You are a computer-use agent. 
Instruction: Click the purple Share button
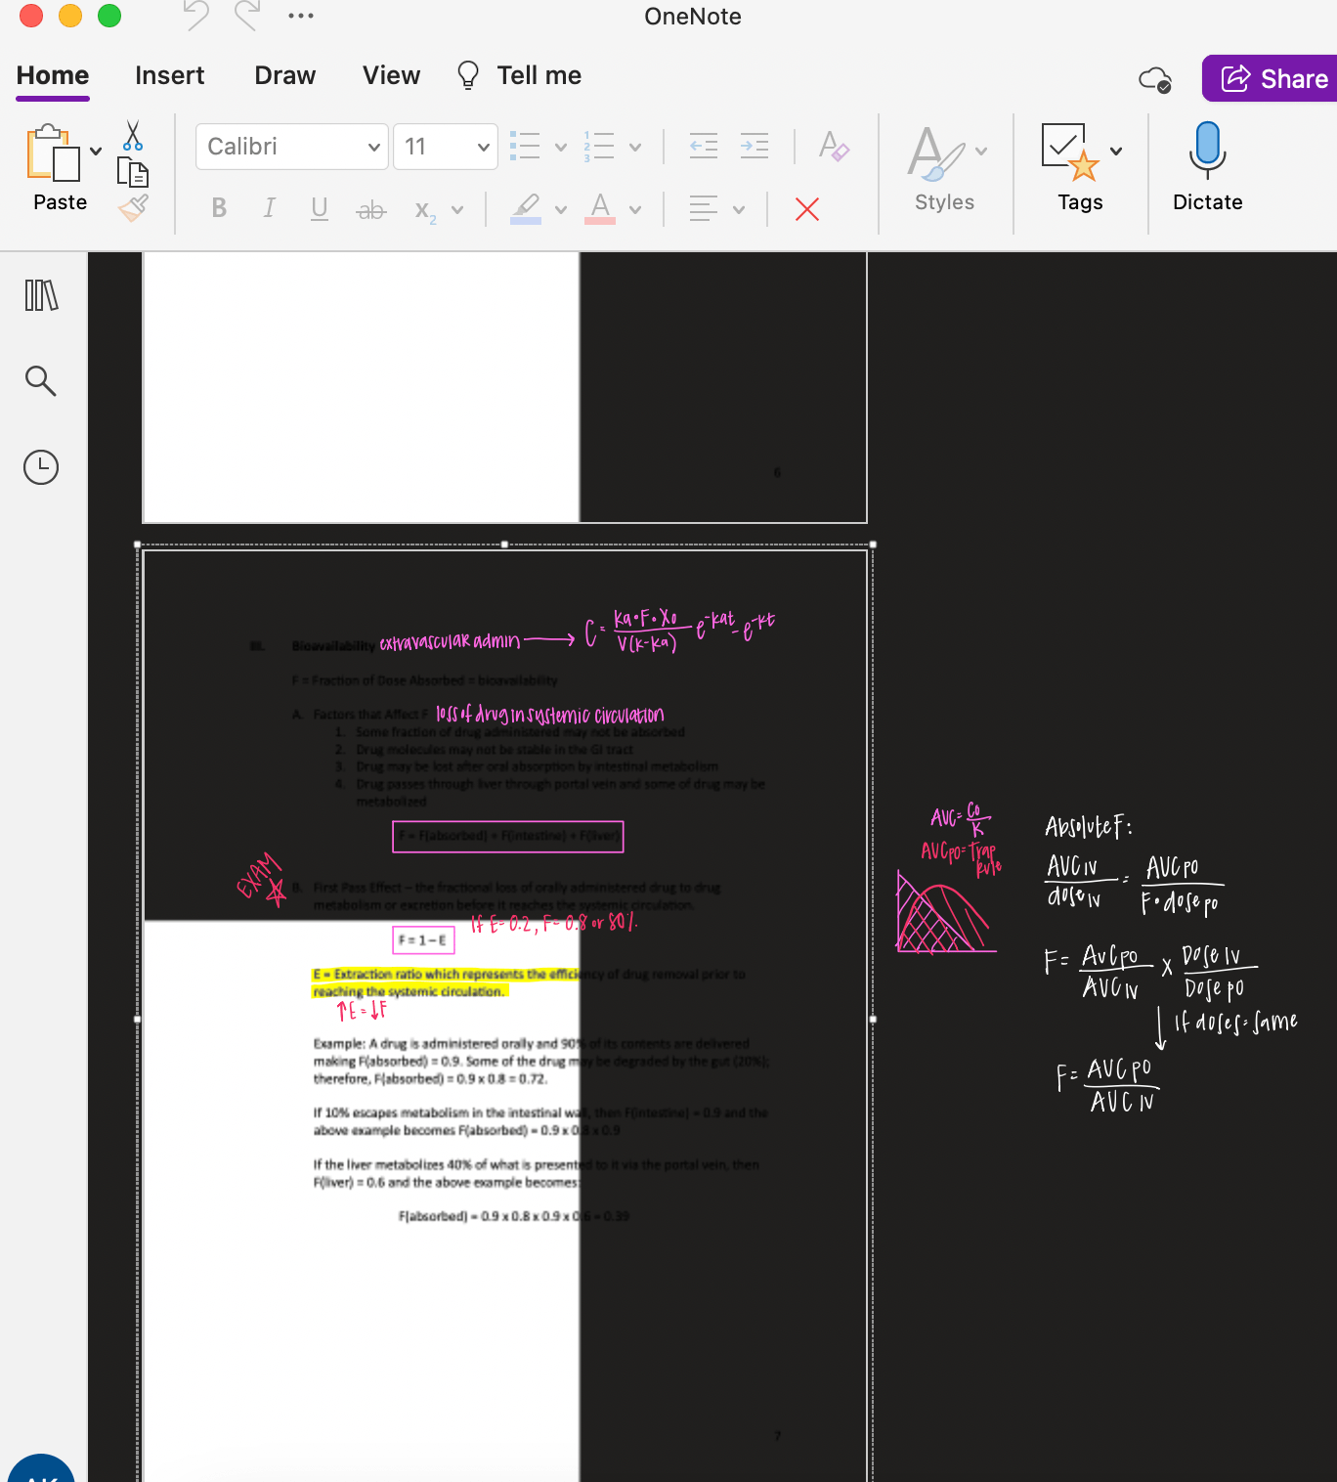pyautogui.click(x=1271, y=78)
